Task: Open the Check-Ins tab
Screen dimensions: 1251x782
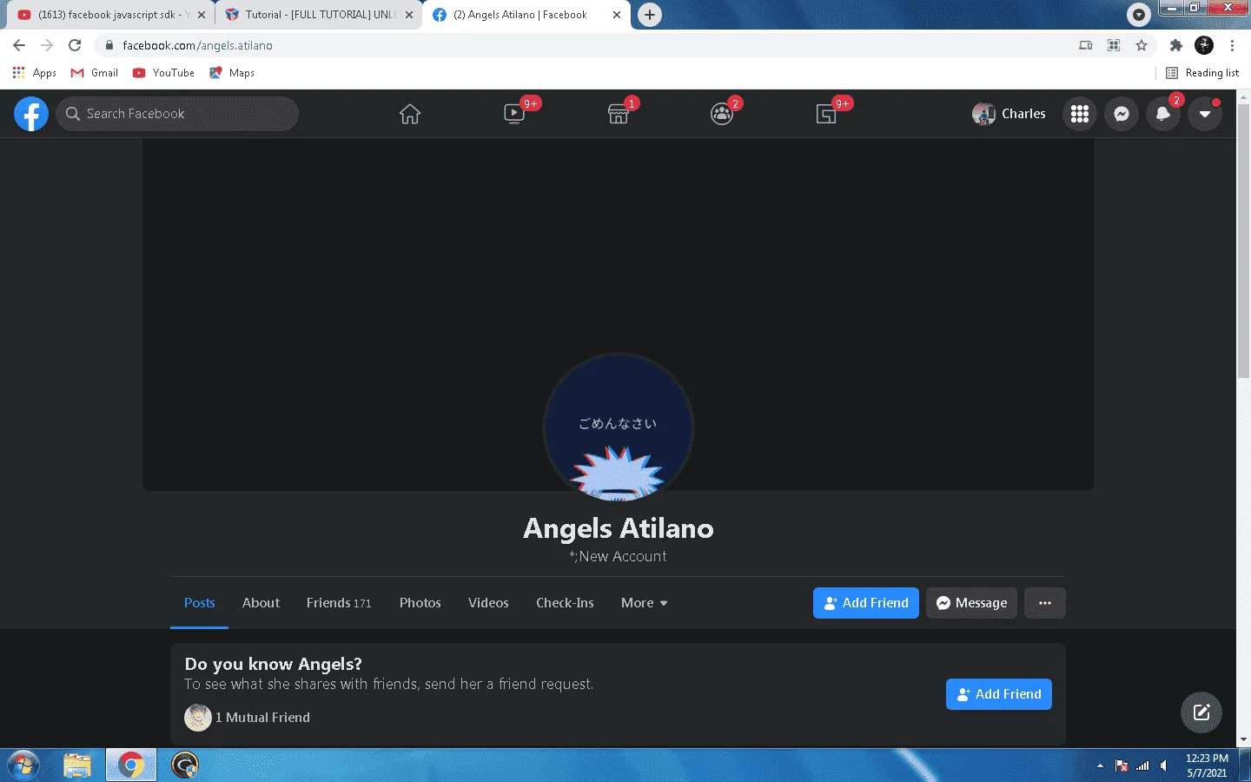Action: click(565, 603)
